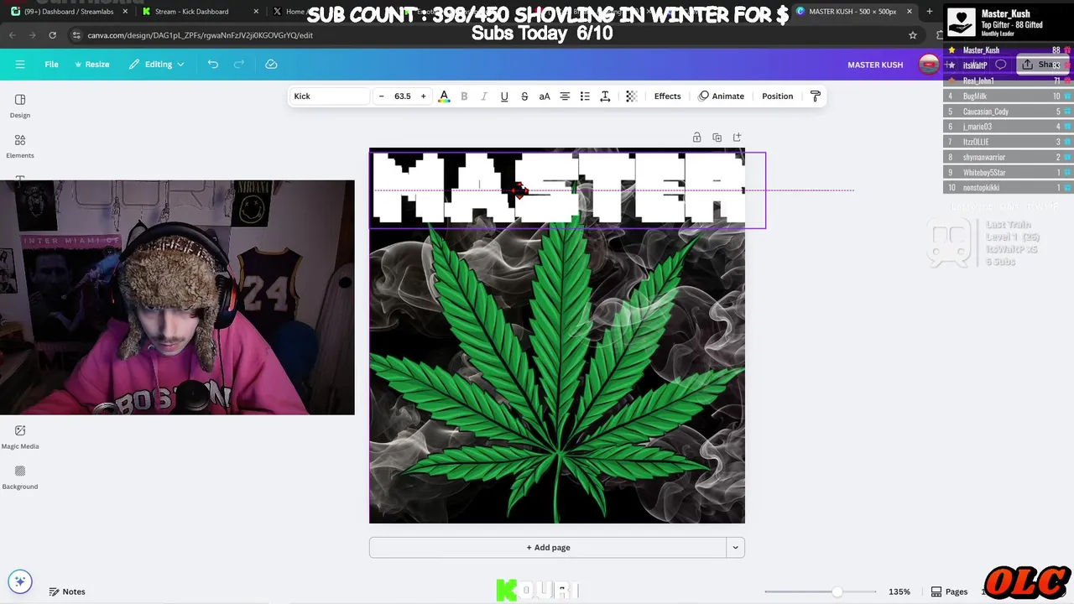Image resolution: width=1074 pixels, height=604 pixels.
Task: Open the Kick font selector
Action: coord(329,96)
